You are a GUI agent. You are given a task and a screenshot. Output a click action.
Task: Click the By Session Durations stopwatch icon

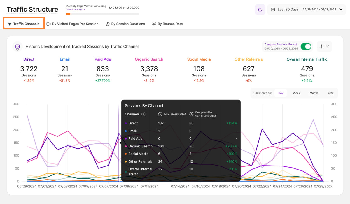108,24
